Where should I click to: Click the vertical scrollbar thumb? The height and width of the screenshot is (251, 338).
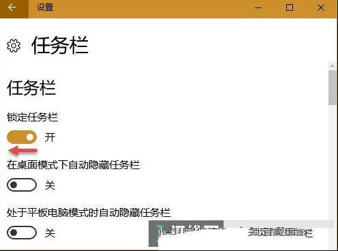tap(333, 88)
